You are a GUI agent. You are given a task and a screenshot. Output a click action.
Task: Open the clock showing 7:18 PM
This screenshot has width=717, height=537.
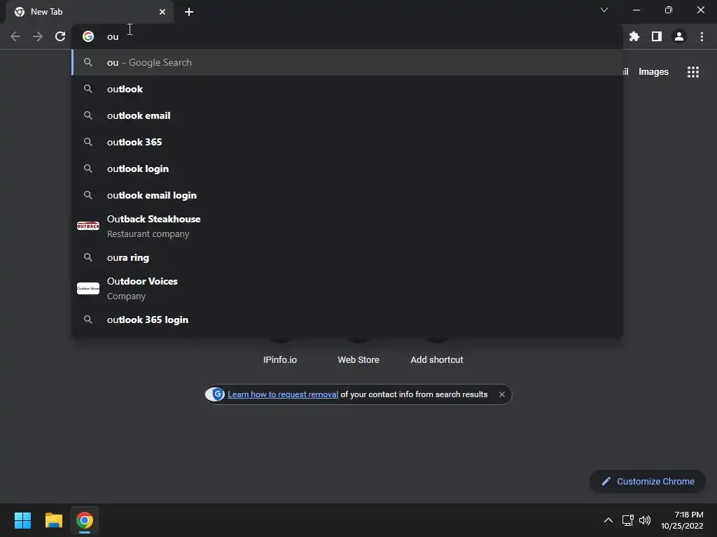pos(682,520)
